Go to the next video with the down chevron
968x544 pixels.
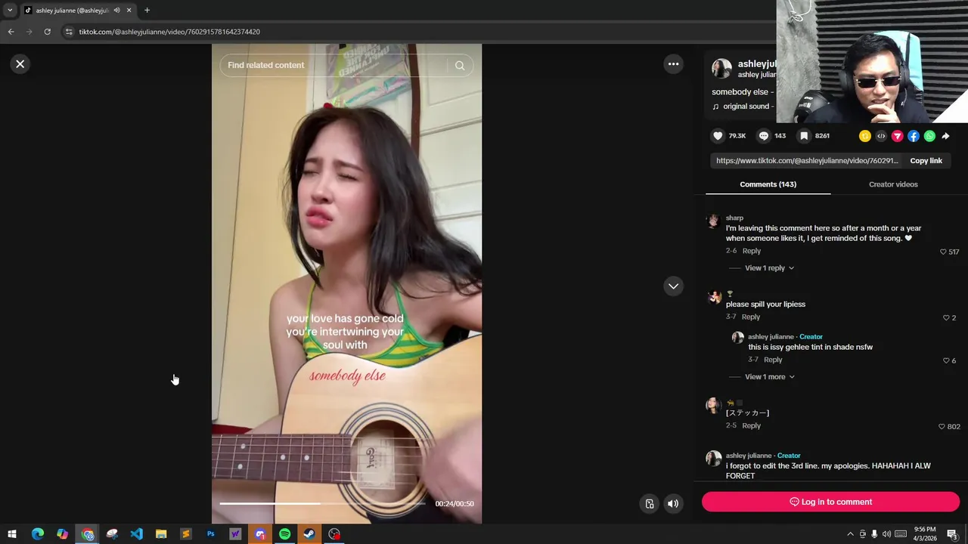click(x=673, y=286)
